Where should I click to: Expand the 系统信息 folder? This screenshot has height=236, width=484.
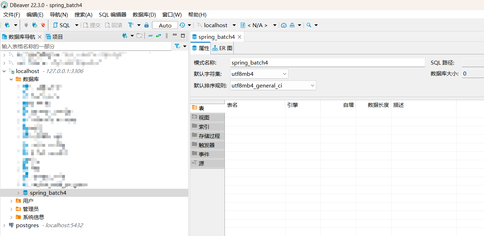point(11,217)
